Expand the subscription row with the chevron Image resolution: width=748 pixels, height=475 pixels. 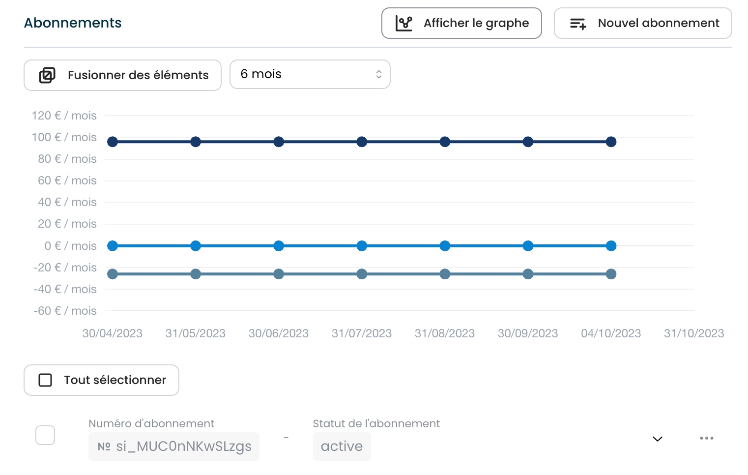coord(657,439)
